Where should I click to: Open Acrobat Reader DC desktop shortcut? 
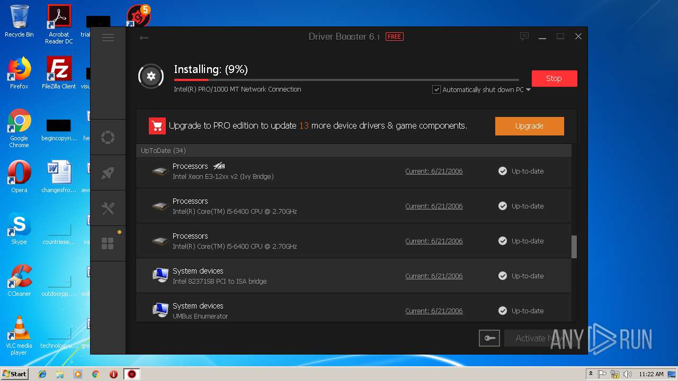coord(59,24)
